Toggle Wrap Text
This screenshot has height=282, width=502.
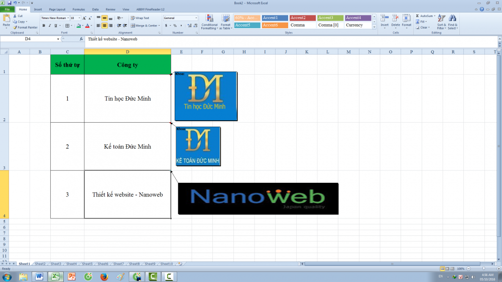[140, 18]
